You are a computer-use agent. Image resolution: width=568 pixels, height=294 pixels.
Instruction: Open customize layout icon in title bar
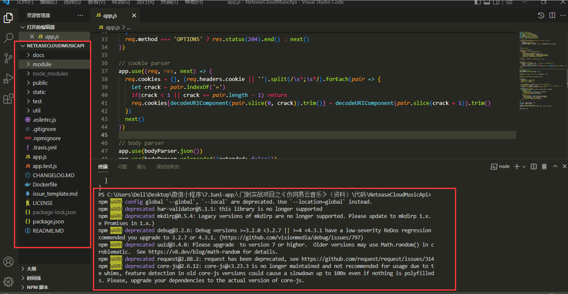[509, 2]
